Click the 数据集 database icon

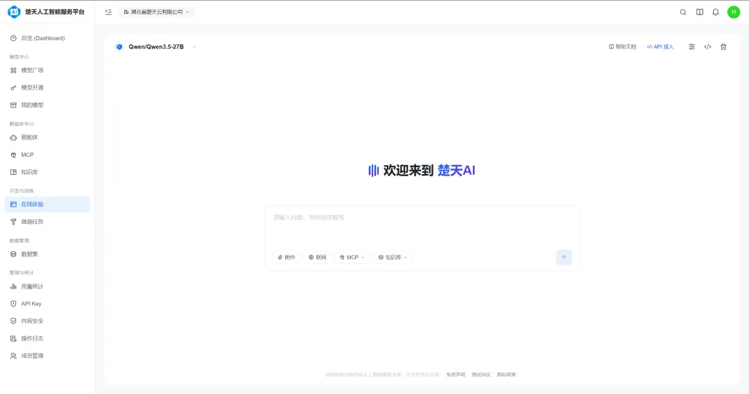[x=13, y=254]
